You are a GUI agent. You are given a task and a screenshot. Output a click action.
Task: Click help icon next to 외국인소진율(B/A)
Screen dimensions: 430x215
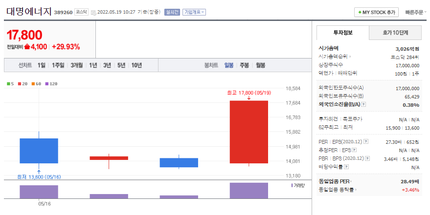coord(363,104)
